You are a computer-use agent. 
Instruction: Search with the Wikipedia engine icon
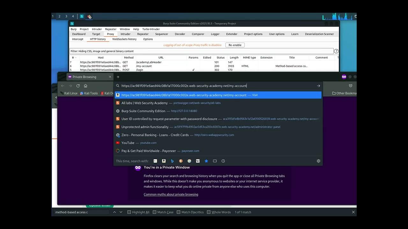198,161
